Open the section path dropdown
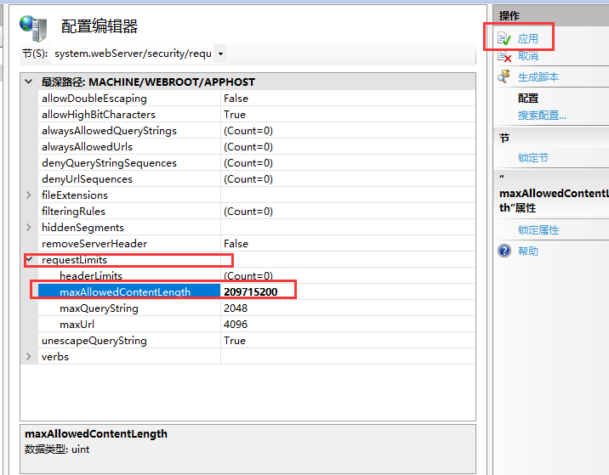Viewport: 609px width, 475px height. coord(220,54)
